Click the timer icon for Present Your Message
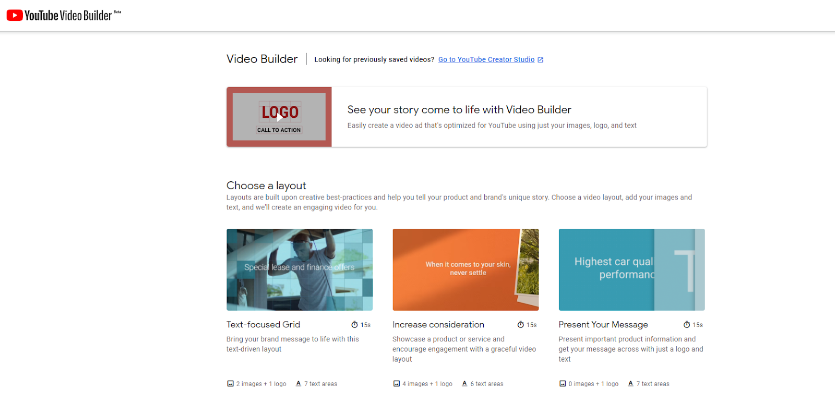Viewport: 835px width, 395px height. (687, 325)
